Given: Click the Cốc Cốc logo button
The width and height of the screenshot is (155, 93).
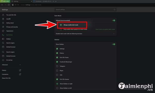Looking at the screenshot, I should [5, 1].
